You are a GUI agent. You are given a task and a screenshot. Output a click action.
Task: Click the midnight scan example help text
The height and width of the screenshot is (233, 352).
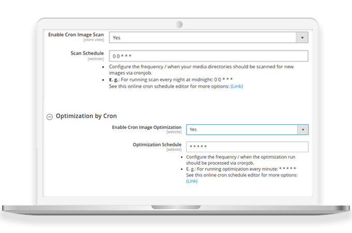point(171,80)
